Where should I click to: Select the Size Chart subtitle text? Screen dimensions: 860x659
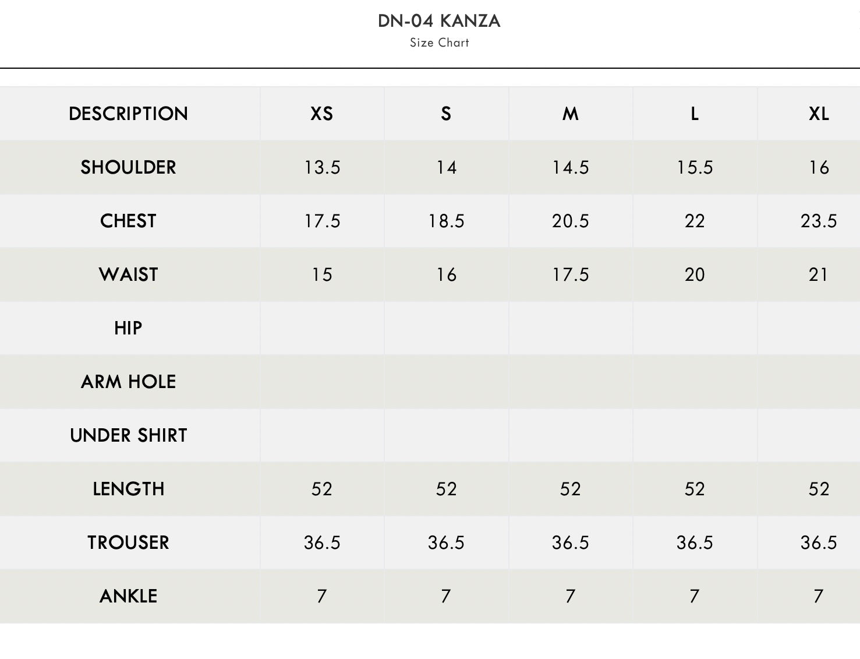coord(439,43)
